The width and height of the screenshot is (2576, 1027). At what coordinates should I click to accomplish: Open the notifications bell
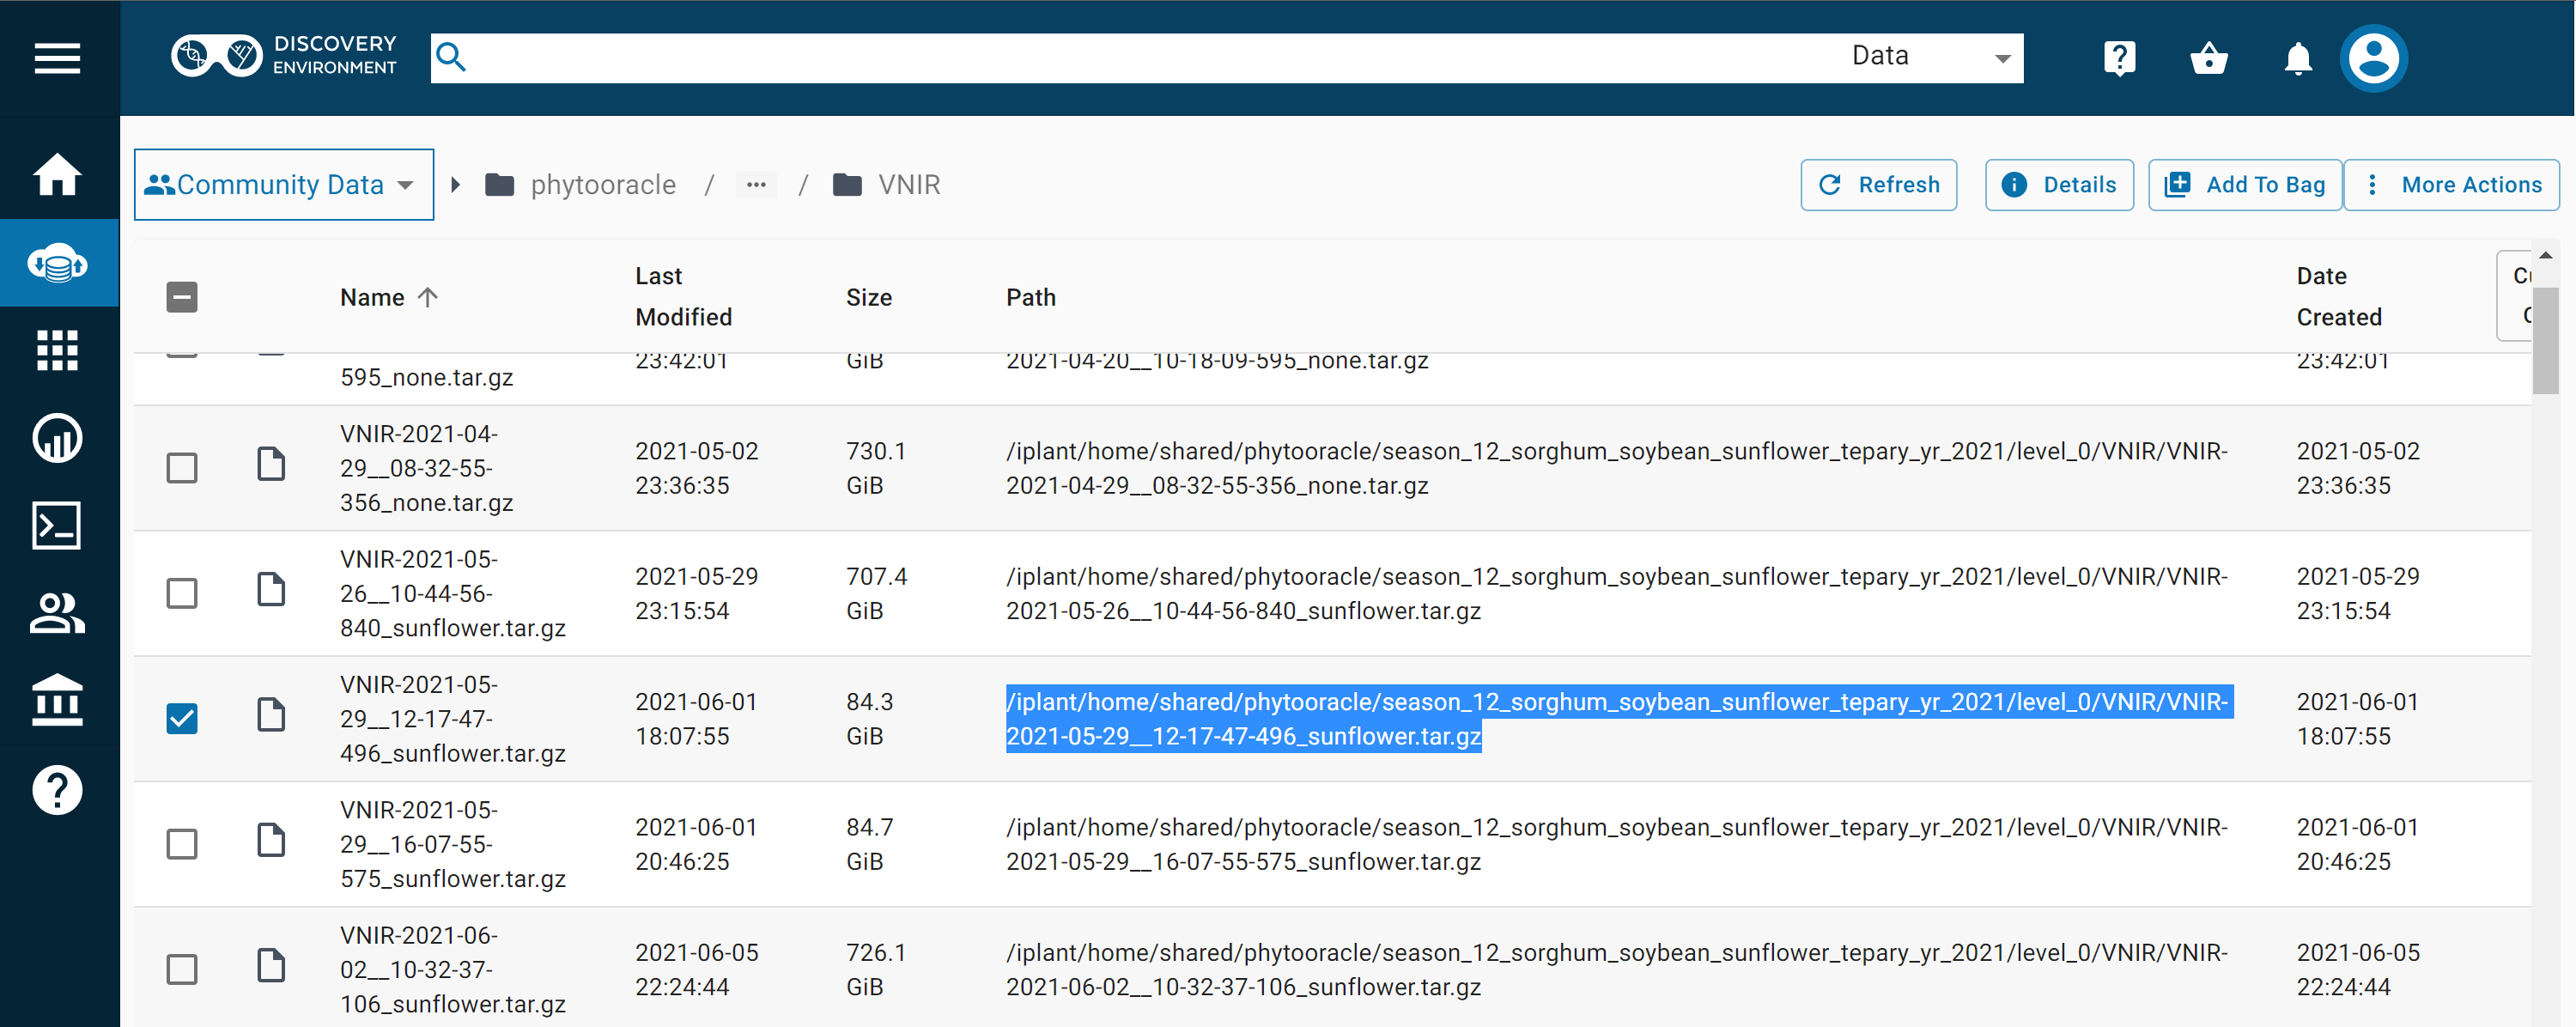tap(2298, 58)
